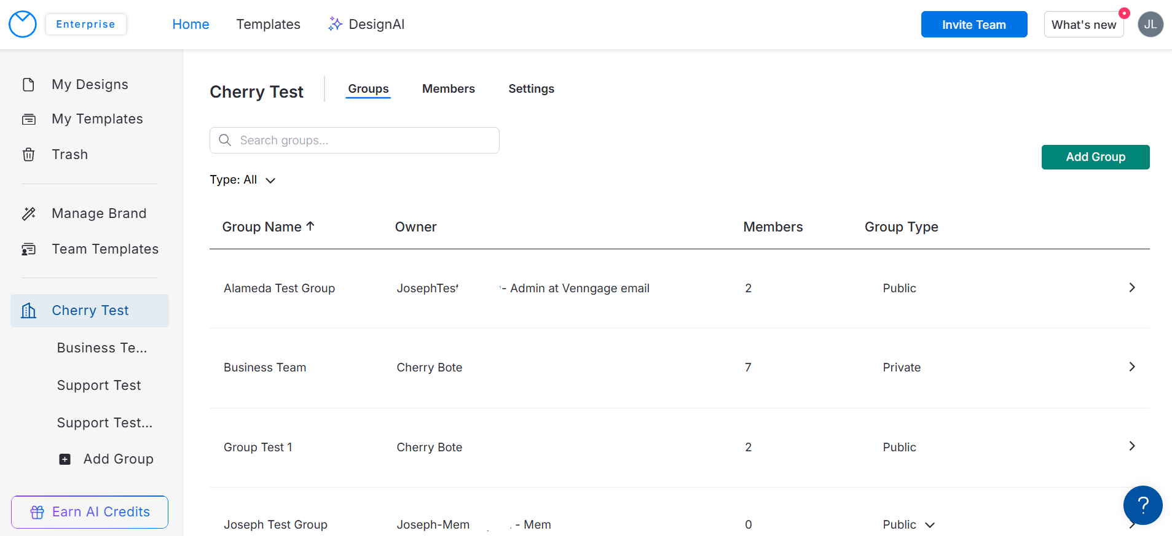Click the Cherry Test page heading
Screen dimensions: 1172x536
256,91
